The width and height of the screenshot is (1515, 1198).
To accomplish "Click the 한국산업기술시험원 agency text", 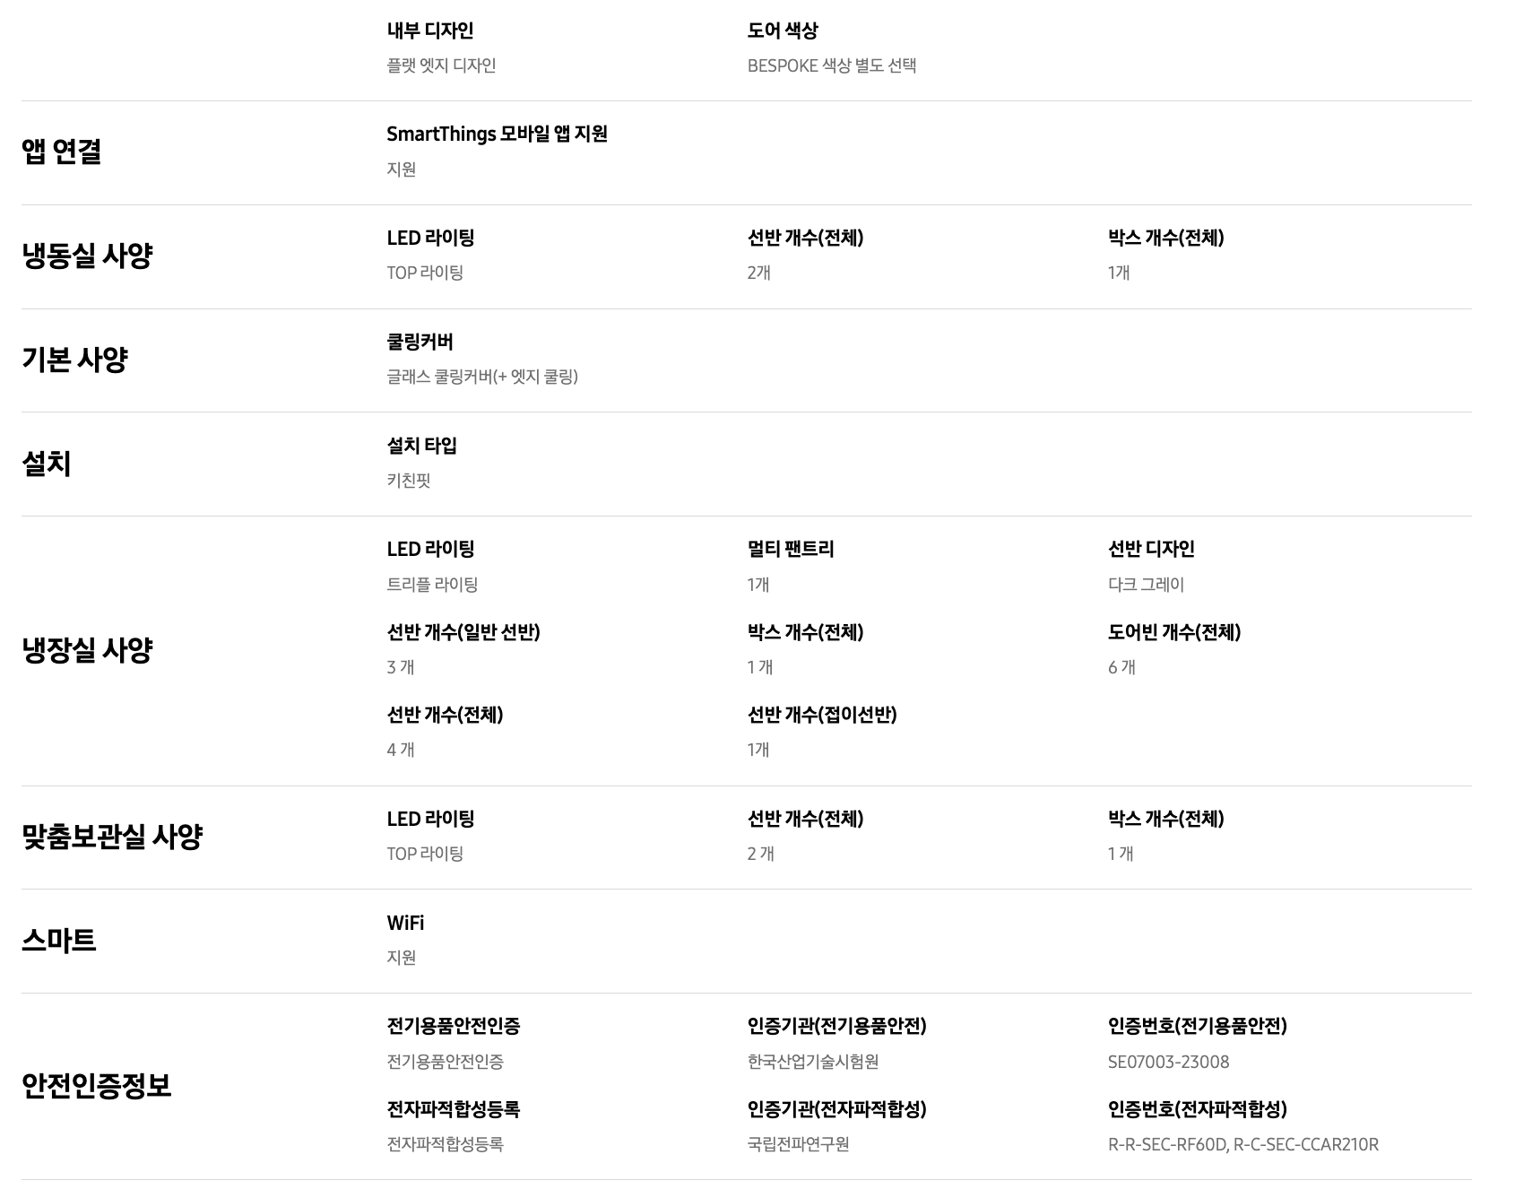I will coord(812,1062).
